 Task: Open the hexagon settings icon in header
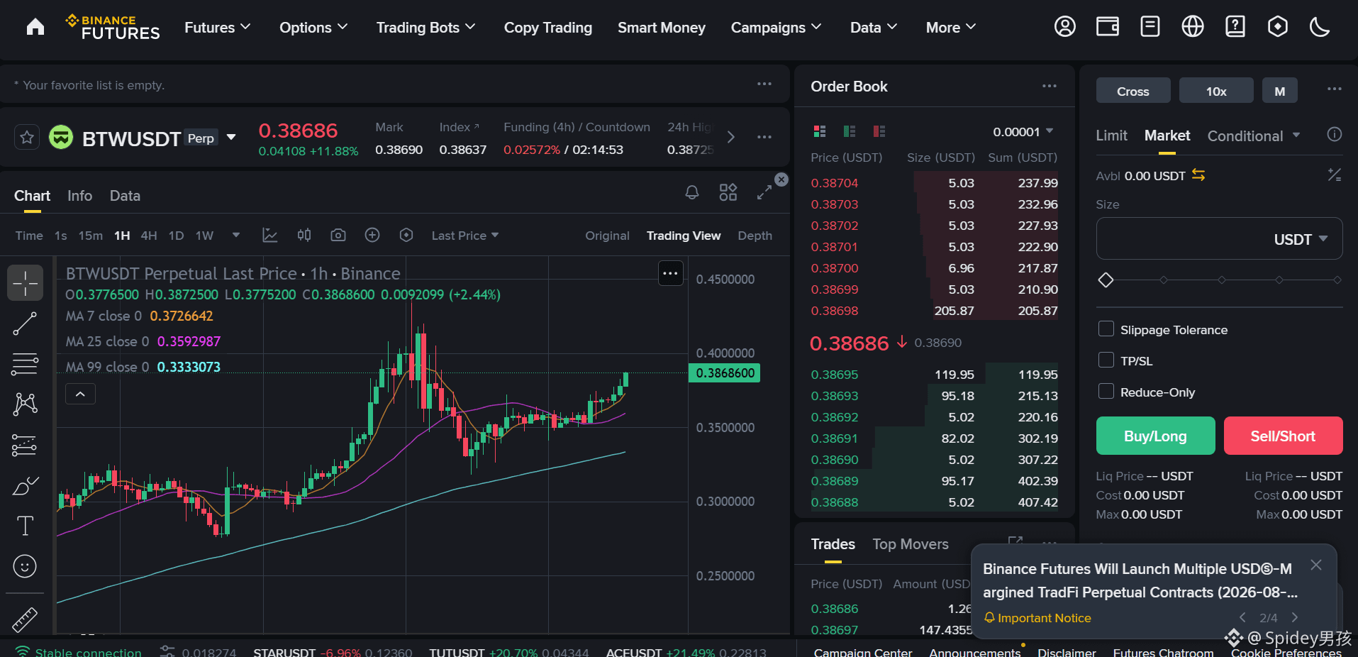(x=1277, y=27)
